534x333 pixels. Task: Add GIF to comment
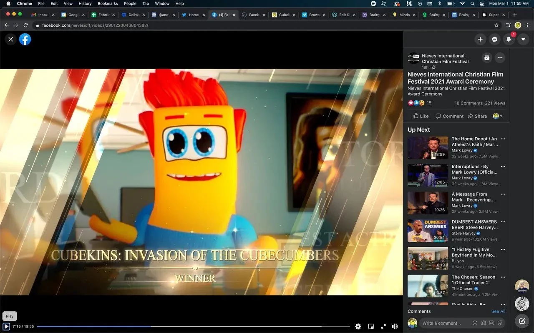coord(491,323)
